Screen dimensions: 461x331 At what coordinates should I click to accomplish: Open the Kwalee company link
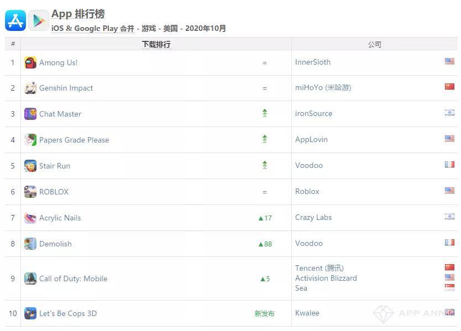point(307,313)
